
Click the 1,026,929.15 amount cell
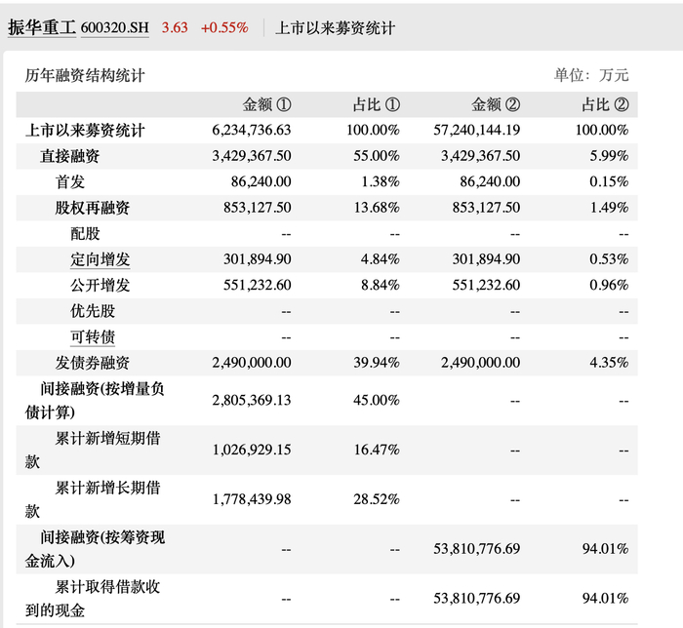(252, 450)
